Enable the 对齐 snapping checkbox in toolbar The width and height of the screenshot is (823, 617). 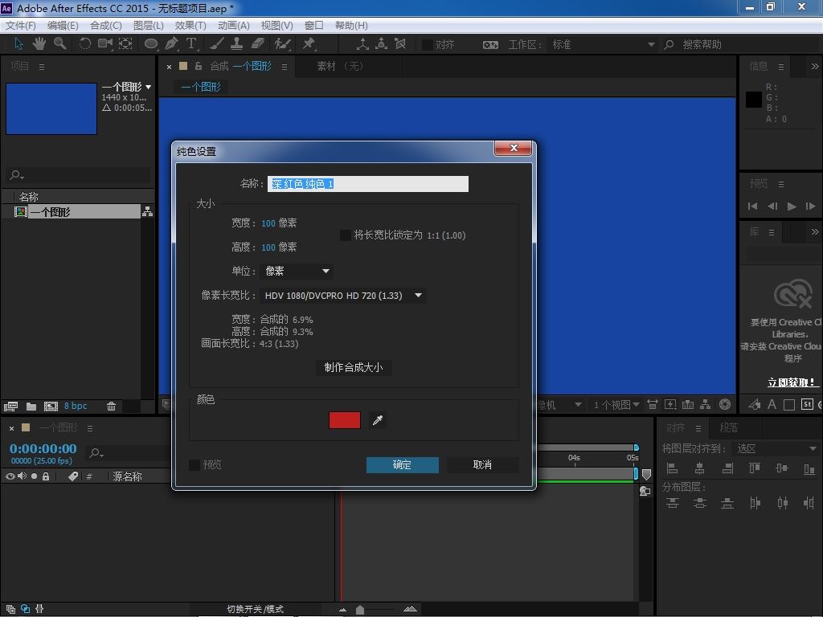pyautogui.click(x=428, y=45)
